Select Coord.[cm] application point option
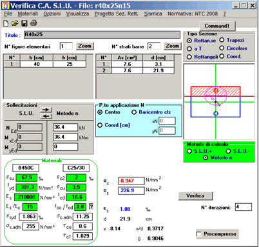The height and width of the screenshot is (247, 259). 100,125
